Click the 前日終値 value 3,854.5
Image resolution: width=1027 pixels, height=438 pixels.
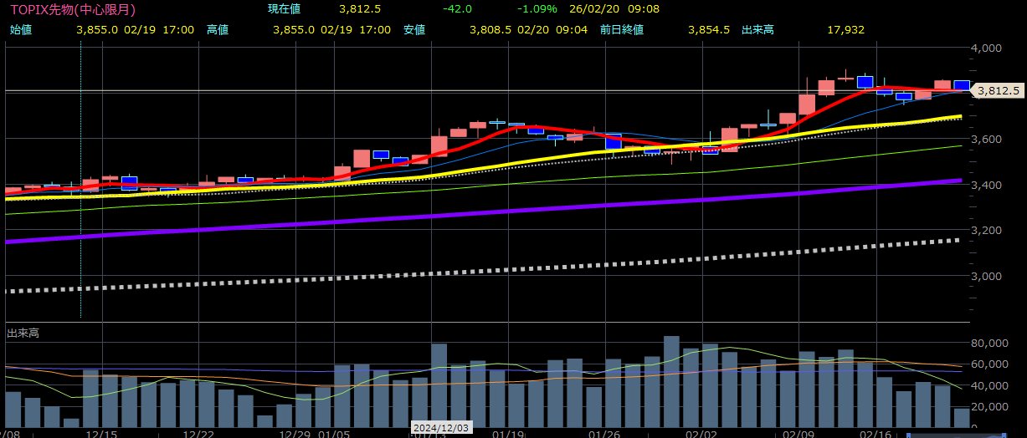tap(708, 29)
